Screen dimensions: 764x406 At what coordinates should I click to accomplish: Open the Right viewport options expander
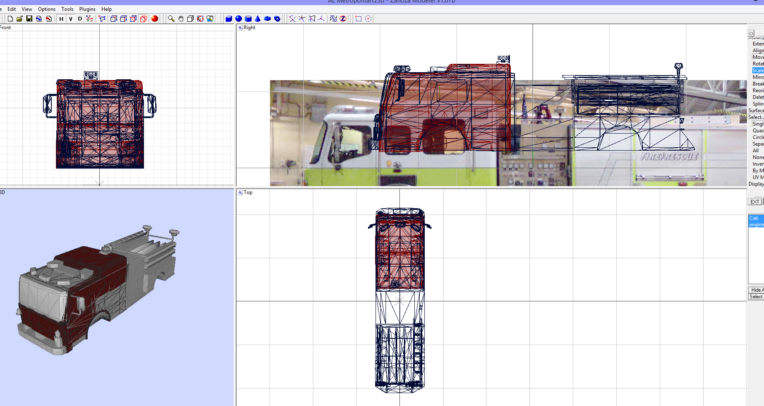coord(240,28)
